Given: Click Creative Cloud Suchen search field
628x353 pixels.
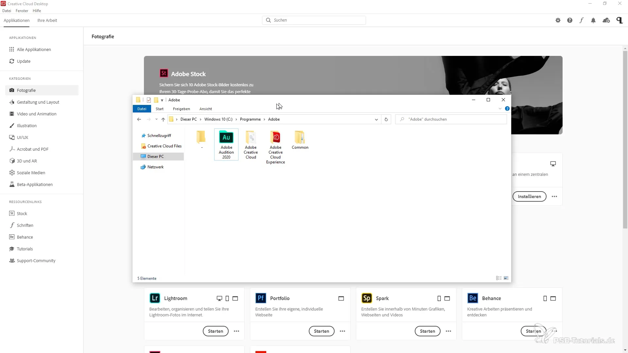Looking at the screenshot, I should pos(314,20).
